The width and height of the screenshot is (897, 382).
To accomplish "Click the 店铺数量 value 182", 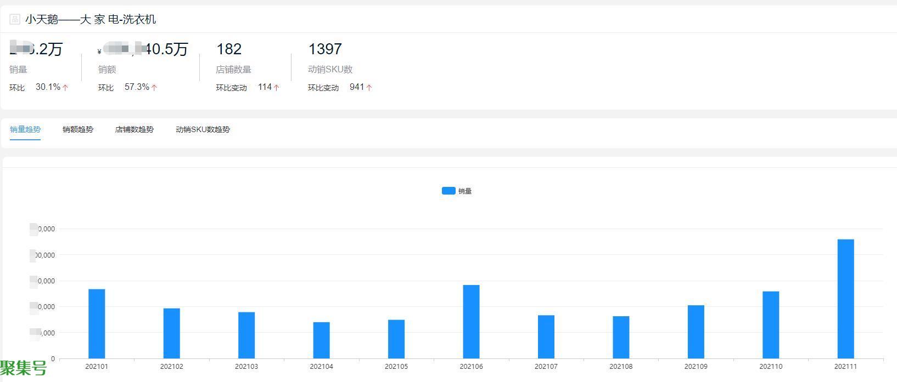I will 229,49.
